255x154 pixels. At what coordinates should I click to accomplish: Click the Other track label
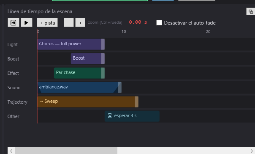[14, 116]
